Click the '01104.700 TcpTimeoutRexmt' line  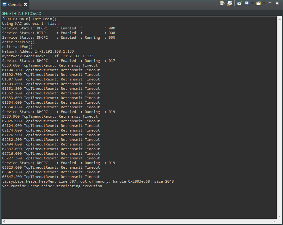coord(51,70)
